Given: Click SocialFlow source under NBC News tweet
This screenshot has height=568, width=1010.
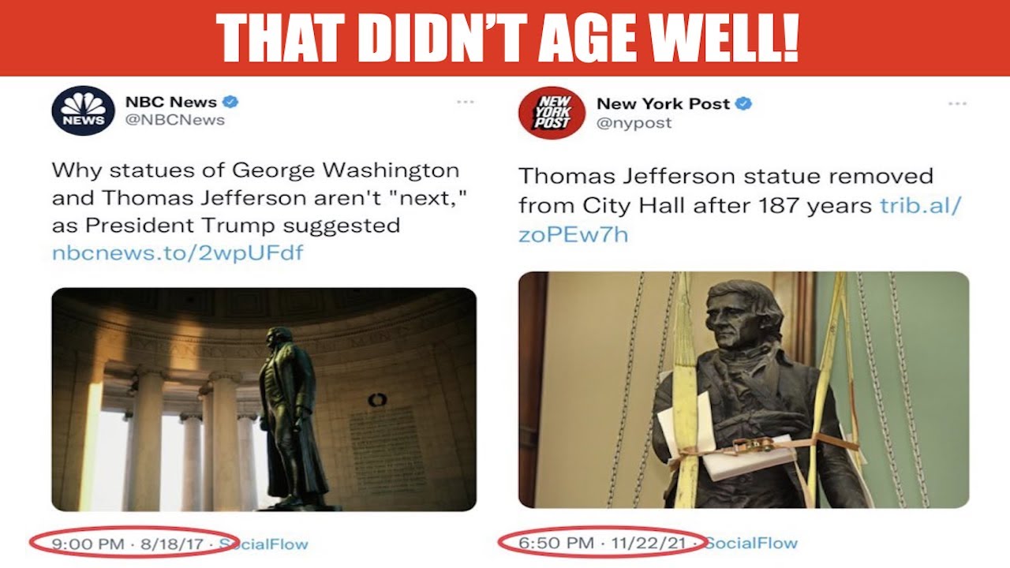Looking at the screenshot, I should (264, 544).
